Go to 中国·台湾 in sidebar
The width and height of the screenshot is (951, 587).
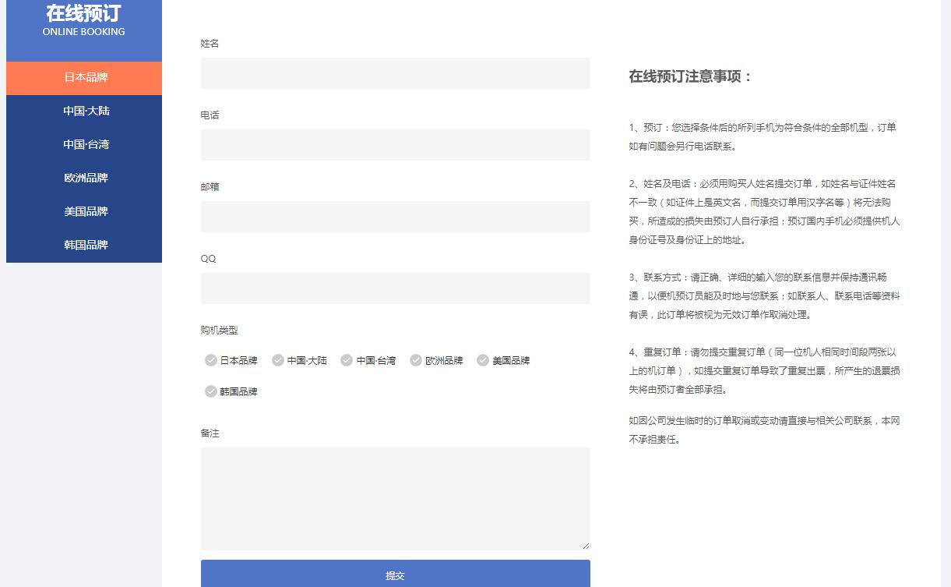point(85,145)
